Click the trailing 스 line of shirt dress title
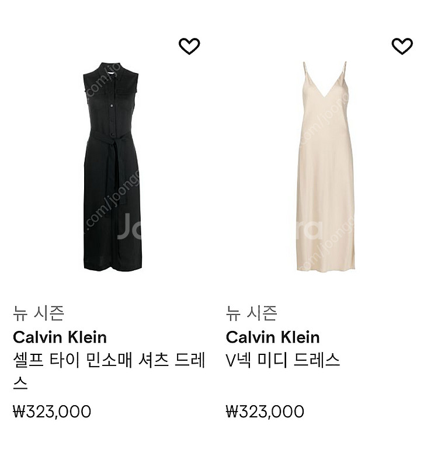Image resolution: width=438 pixels, height=460 pixels. [x=20, y=383]
